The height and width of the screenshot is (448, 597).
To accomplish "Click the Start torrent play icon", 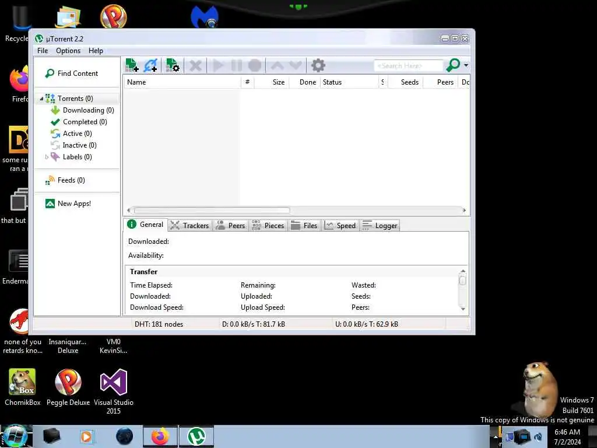I will pyautogui.click(x=218, y=65).
